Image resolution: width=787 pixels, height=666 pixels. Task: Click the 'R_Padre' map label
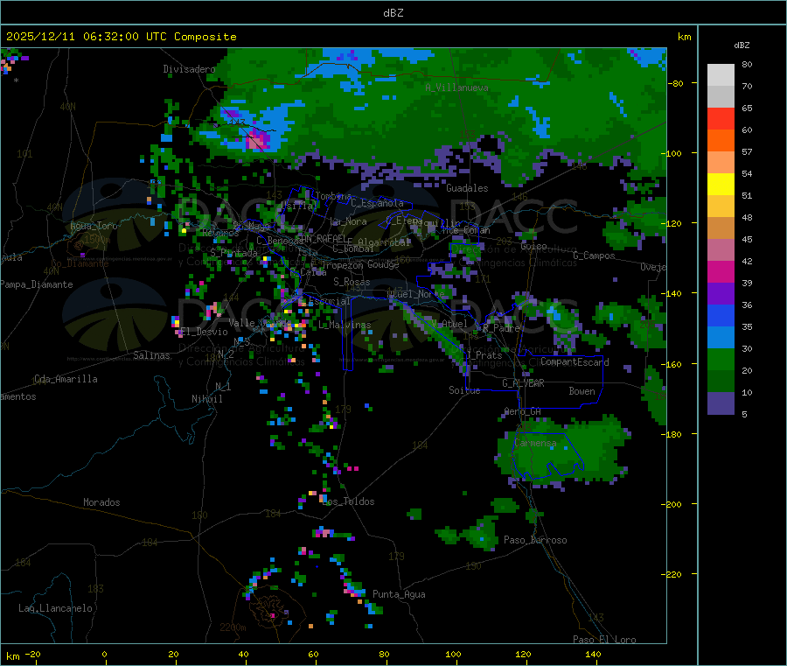pyautogui.click(x=501, y=328)
